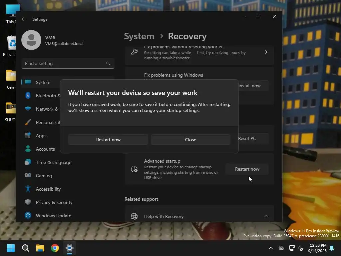This screenshot has width=341, height=256.
Task: Click the offline cloud icon in system tray
Action: click(281, 248)
